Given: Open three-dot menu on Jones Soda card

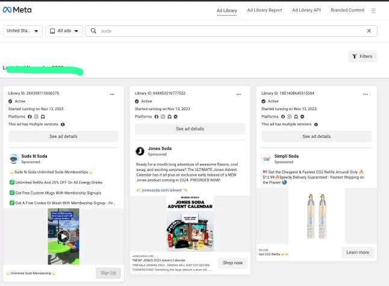Looking at the screenshot, I should [x=238, y=95].
